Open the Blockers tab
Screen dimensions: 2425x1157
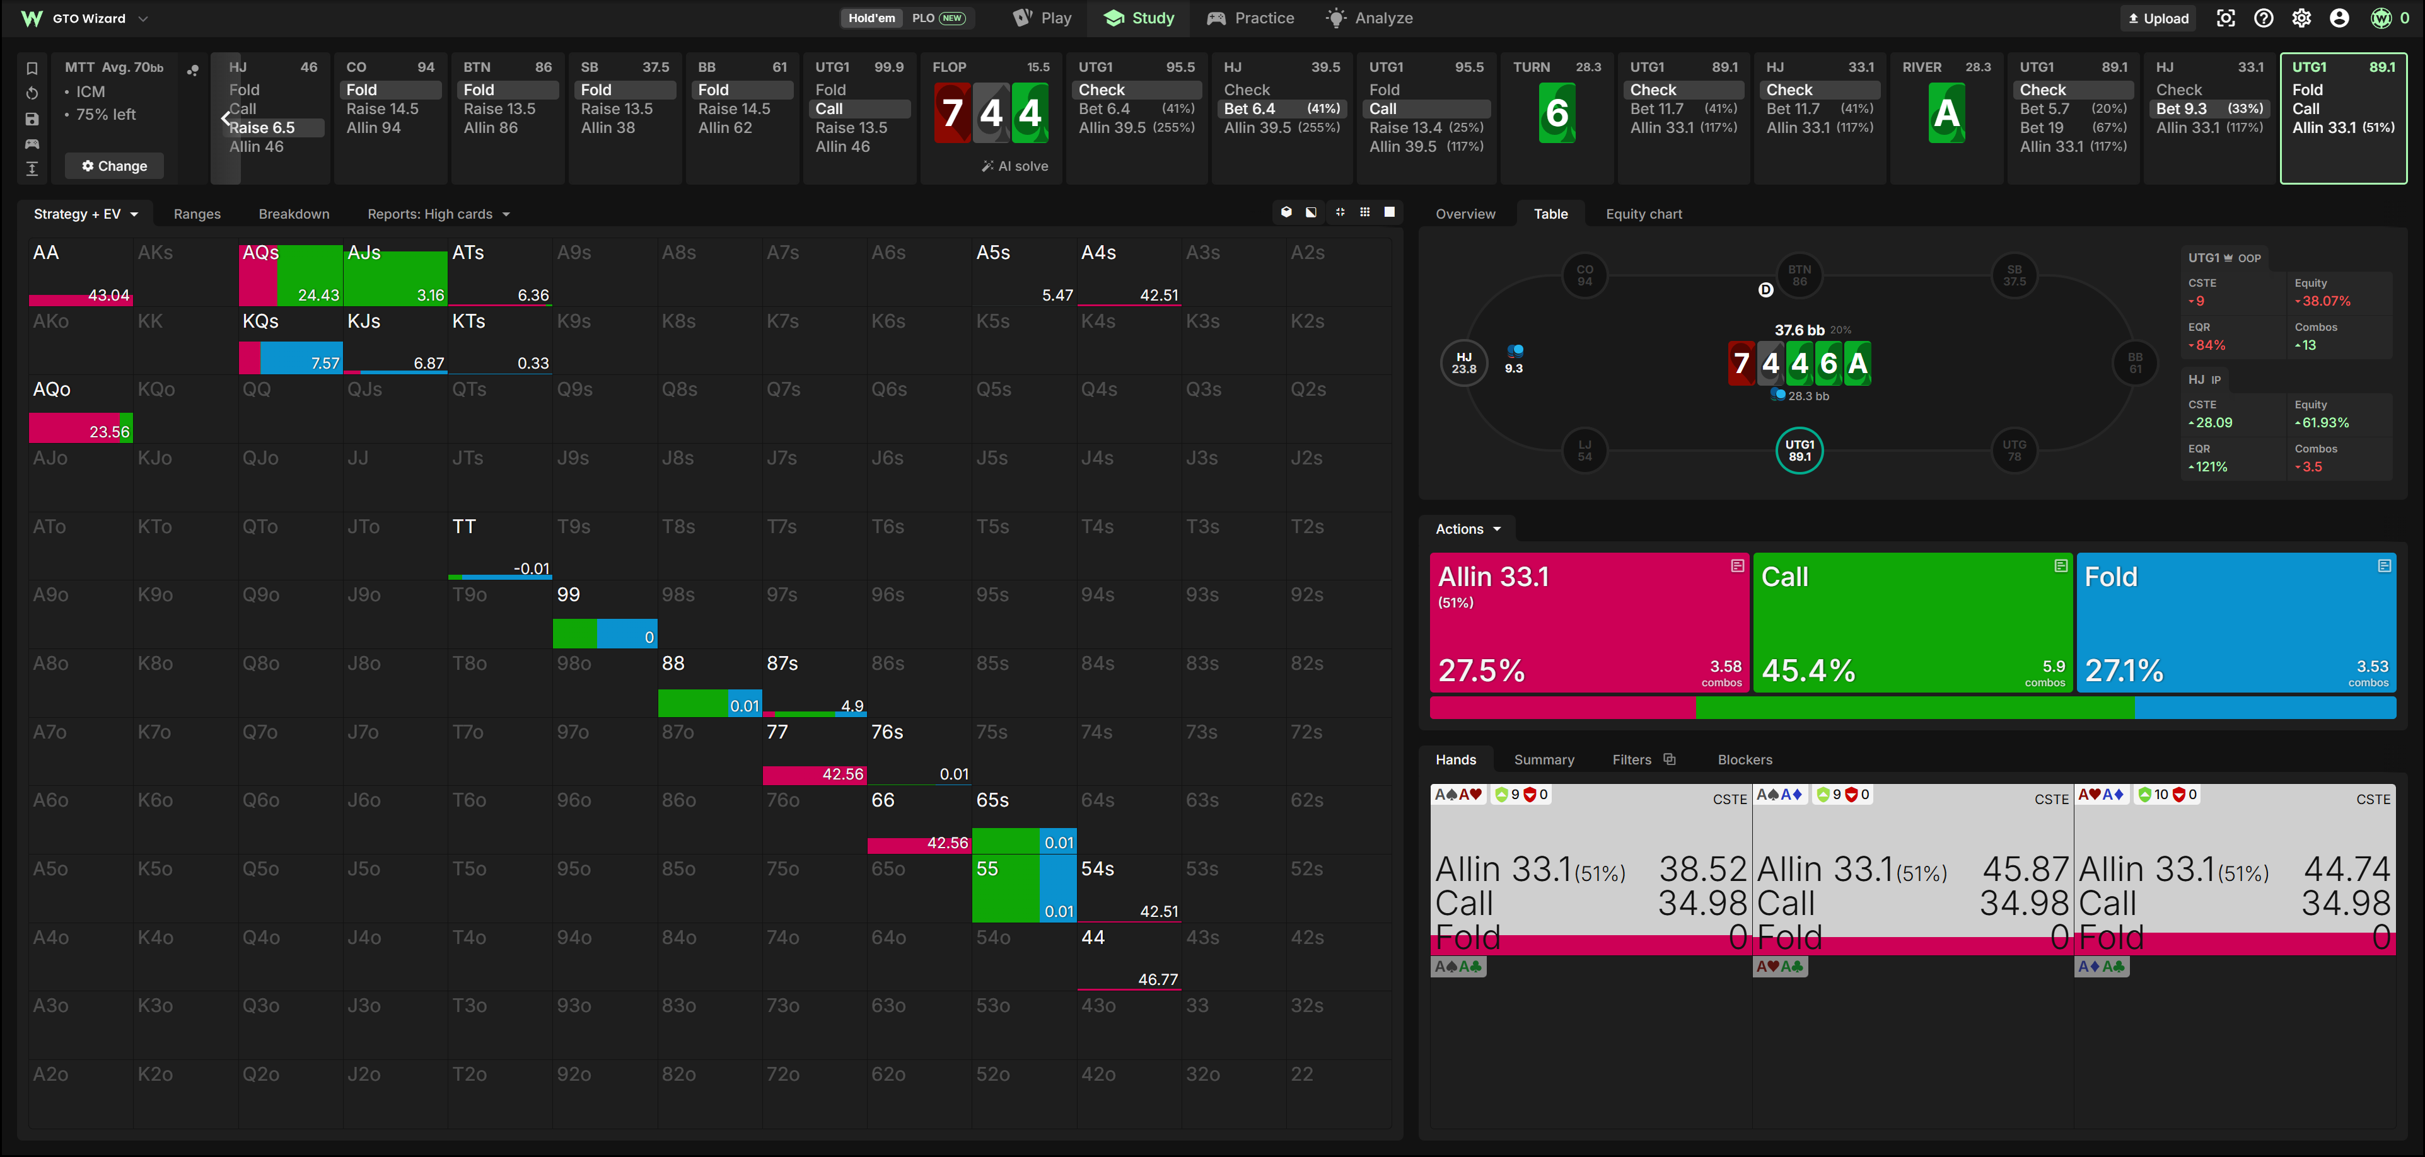click(x=1745, y=759)
